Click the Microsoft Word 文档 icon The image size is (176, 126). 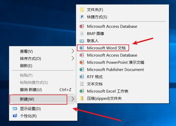click(x=82, y=48)
